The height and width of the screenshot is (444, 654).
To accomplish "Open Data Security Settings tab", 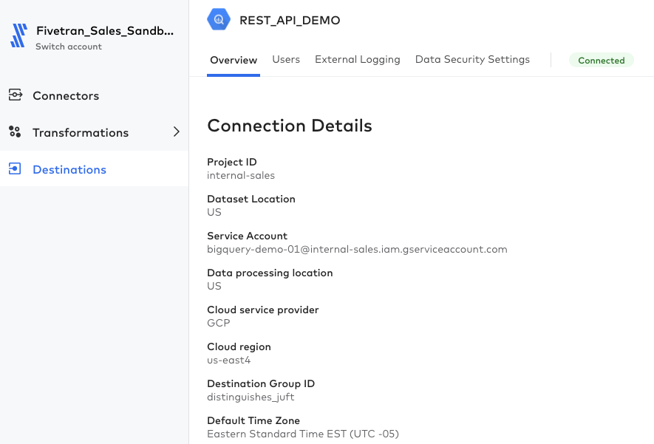I will tap(472, 60).
